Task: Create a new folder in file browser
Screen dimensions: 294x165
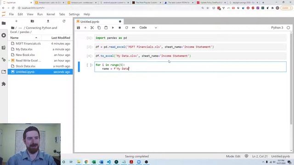Action: point(32,21)
